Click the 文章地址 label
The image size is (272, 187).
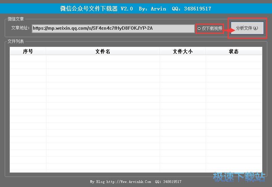click(21, 28)
